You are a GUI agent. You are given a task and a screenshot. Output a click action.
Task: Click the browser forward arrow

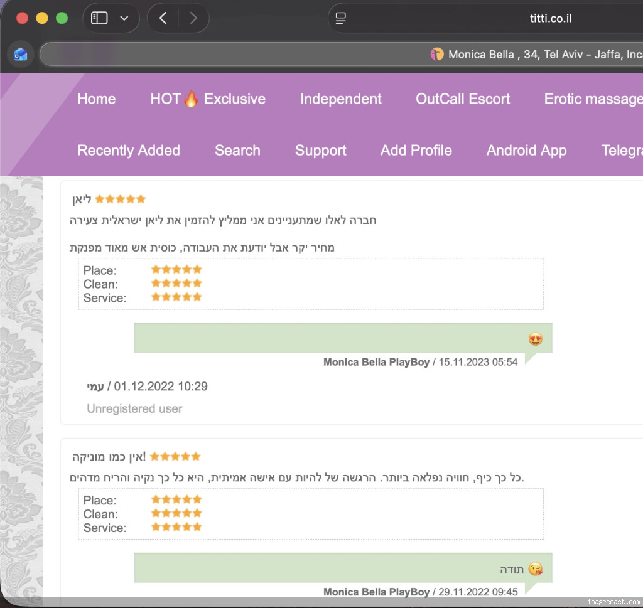point(193,18)
